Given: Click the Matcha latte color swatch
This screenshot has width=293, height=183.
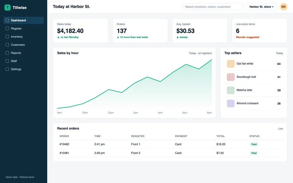Looking at the screenshot, I should (231, 90).
